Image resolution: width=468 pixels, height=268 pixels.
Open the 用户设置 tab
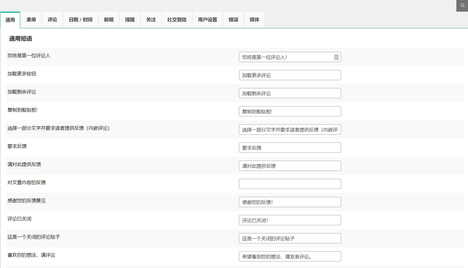pyautogui.click(x=207, y=20)
